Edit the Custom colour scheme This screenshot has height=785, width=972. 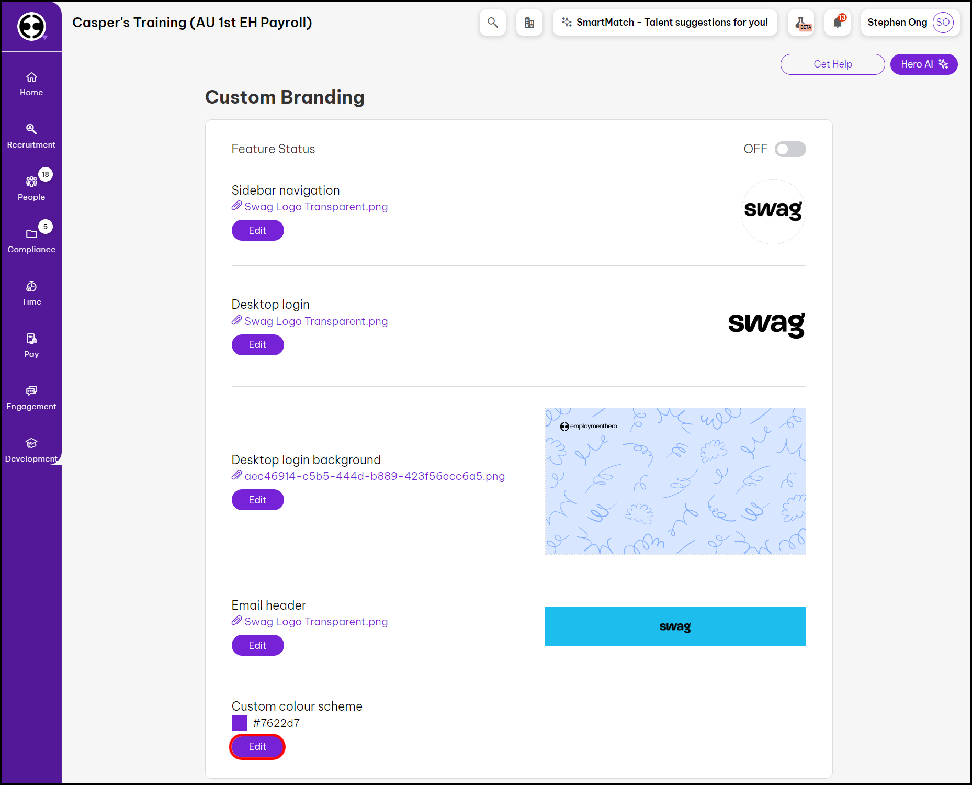(x=257, y=746)
